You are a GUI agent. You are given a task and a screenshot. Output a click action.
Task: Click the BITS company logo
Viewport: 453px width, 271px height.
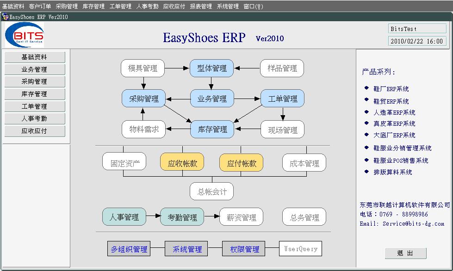pos(25,35)
